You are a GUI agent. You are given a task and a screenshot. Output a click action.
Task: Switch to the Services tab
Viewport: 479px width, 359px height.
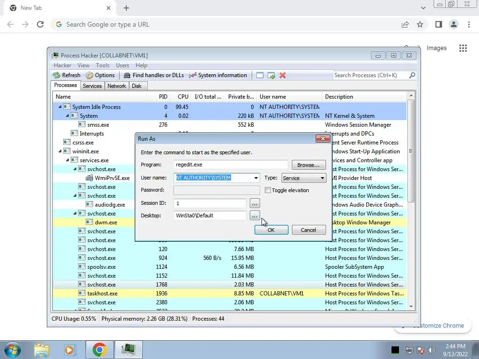[x=92, y=86]
